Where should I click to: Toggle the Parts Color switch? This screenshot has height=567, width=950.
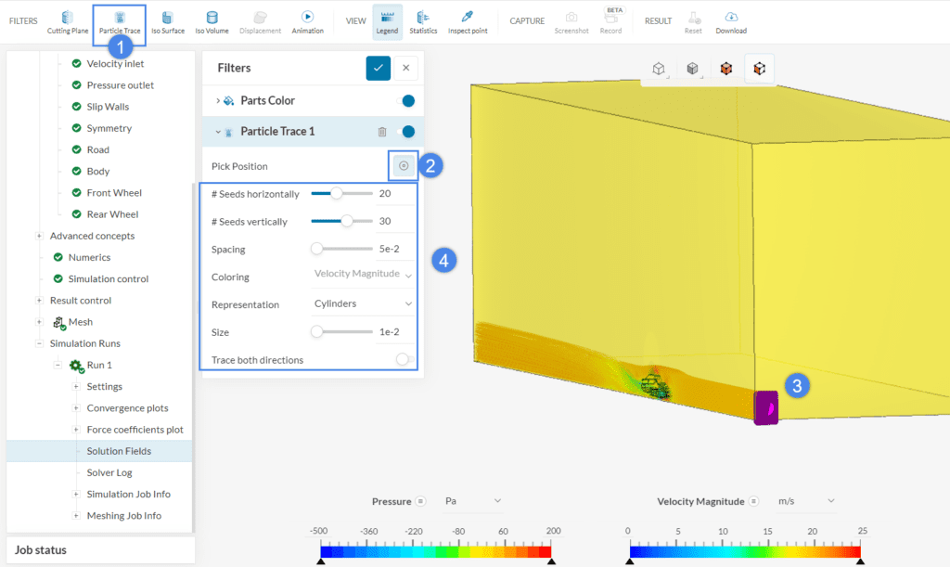[x=405, y=100]
